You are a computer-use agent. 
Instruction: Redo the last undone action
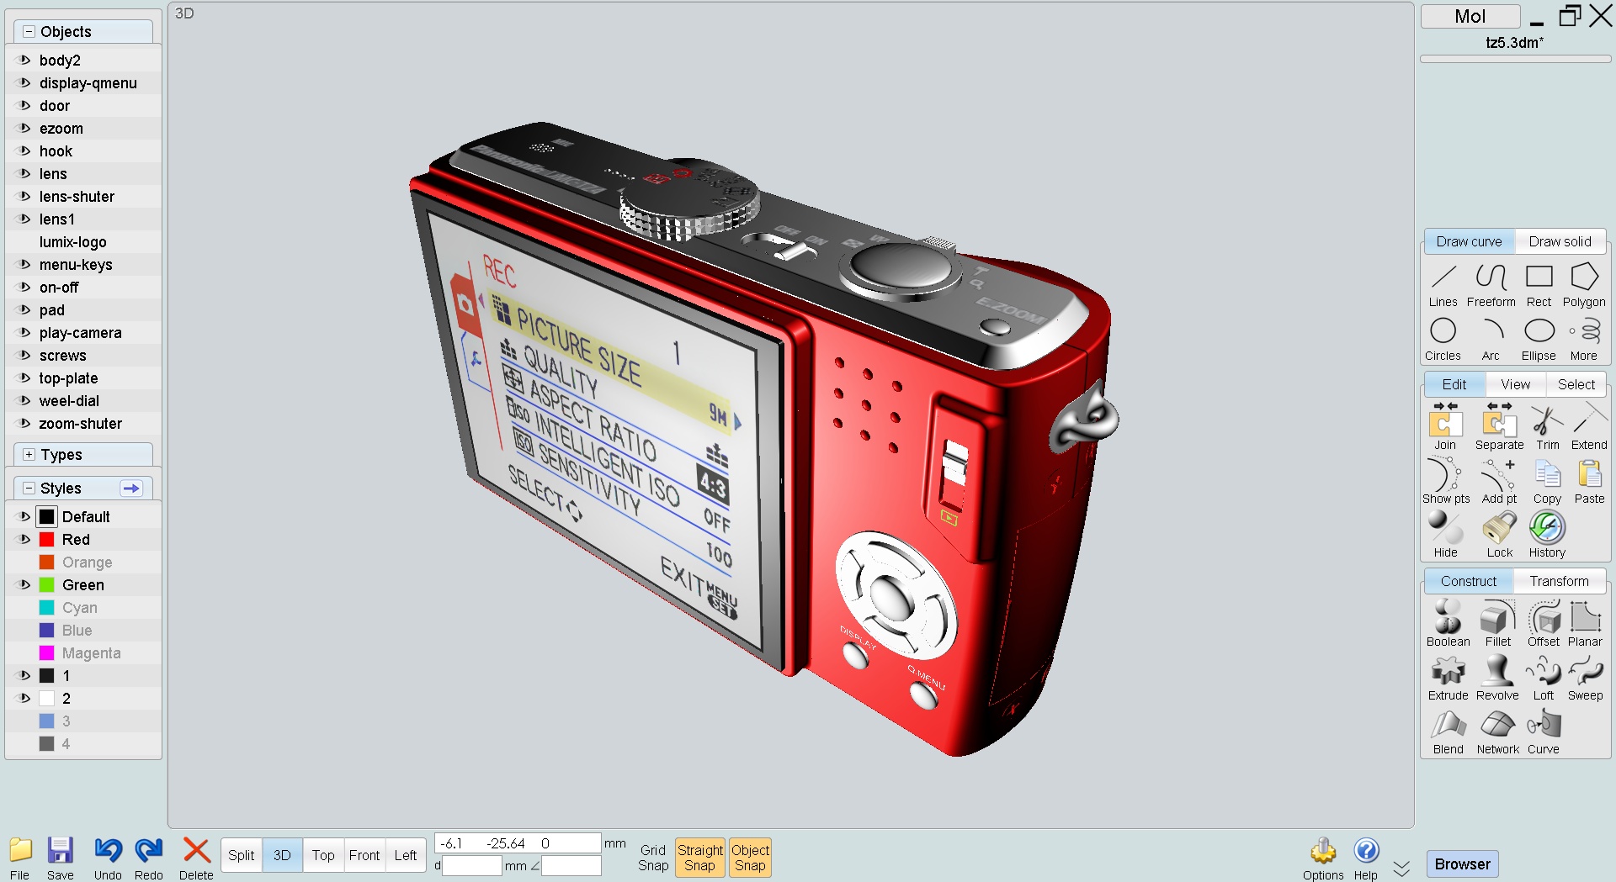[x=149, y=857]
